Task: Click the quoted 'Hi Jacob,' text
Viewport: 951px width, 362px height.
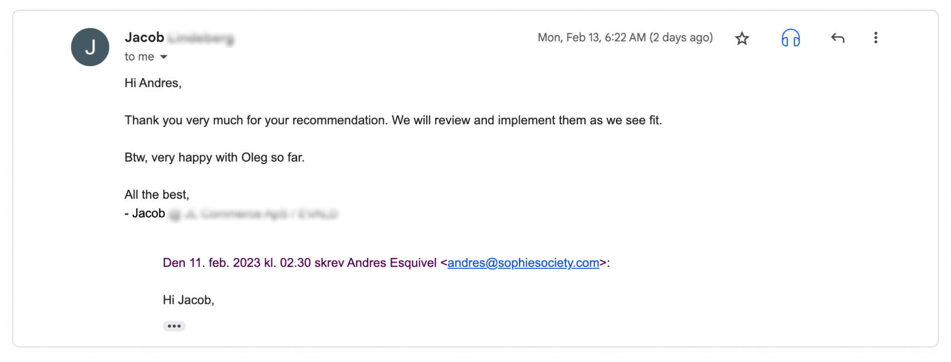Action: [x=189, y=300]
